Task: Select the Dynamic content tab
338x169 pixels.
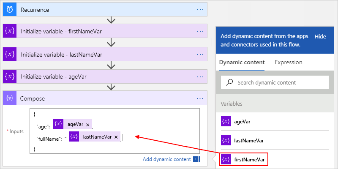Action: click(242, 62)
